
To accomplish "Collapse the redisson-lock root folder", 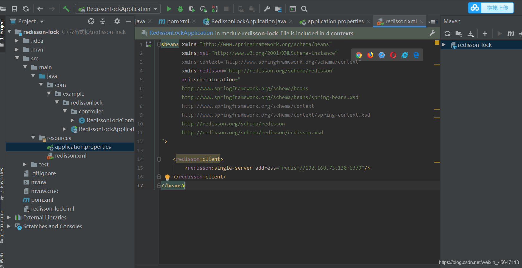I will click(9, 32).
